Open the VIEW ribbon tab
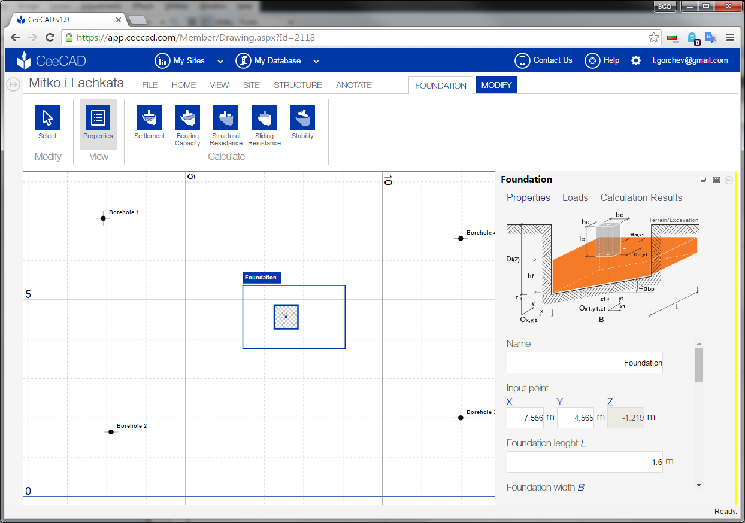745x523 pixels. tap(219, 85)
